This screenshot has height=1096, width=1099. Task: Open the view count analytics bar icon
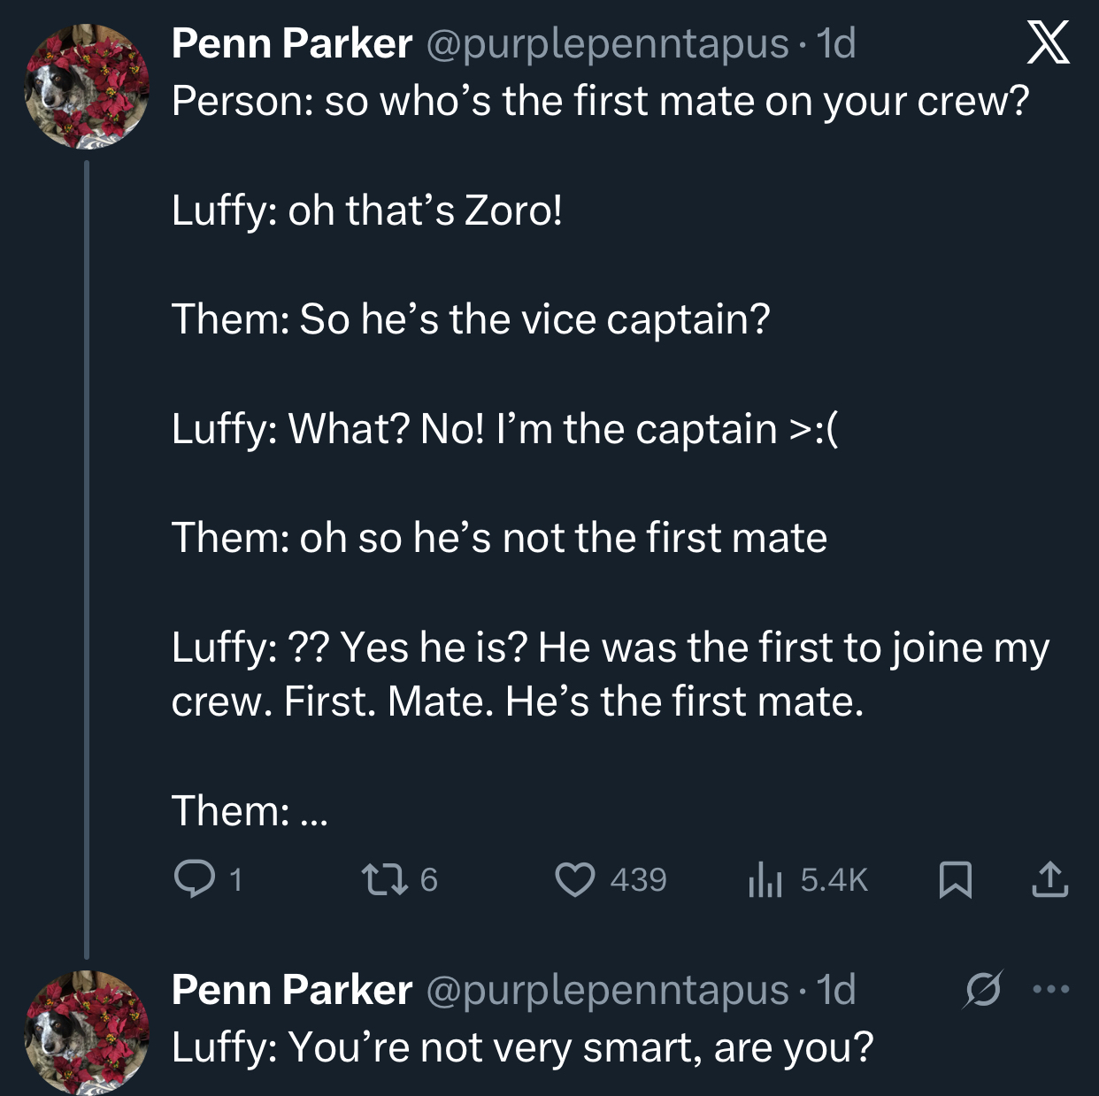[765, 879]
